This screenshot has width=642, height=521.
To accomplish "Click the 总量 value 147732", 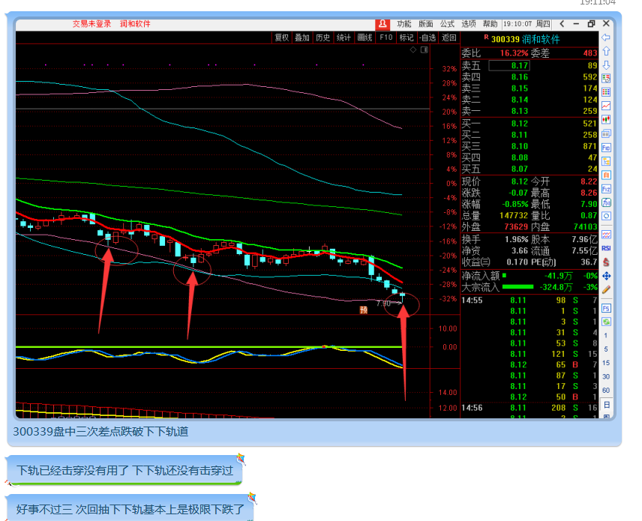I will click(514, 216).
